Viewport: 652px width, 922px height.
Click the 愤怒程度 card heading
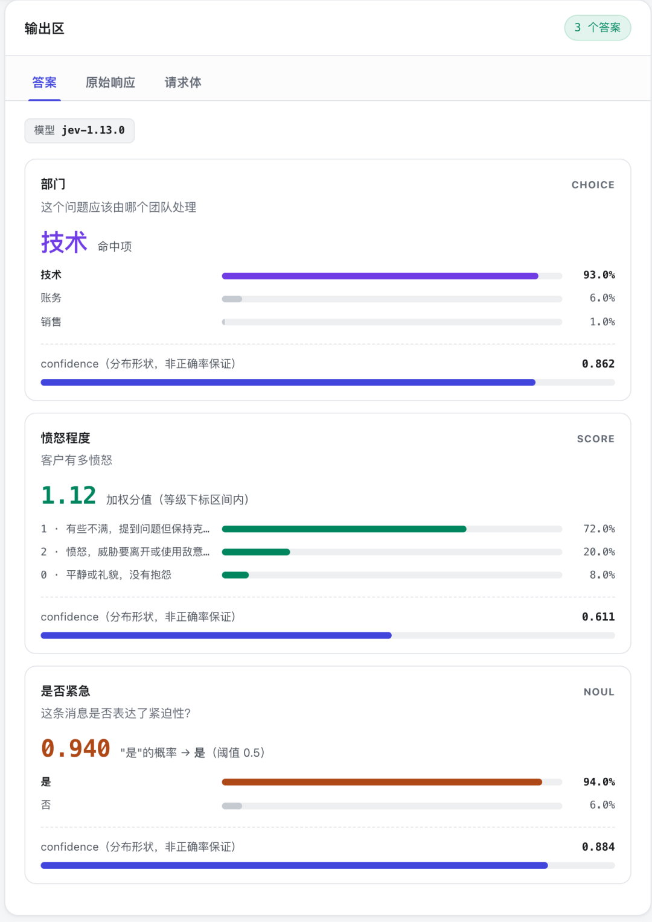[65, 438]
